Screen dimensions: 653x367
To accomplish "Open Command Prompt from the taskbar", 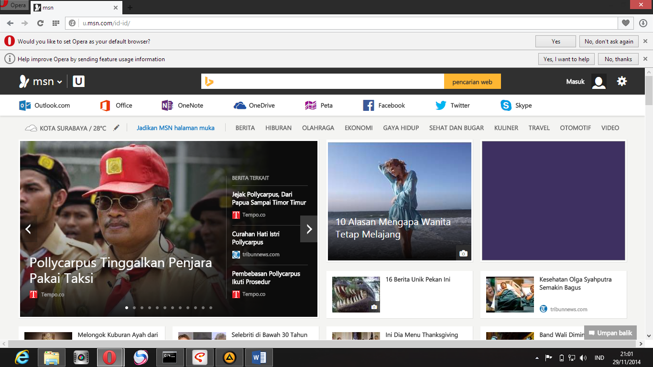I will tap(170, 357).
